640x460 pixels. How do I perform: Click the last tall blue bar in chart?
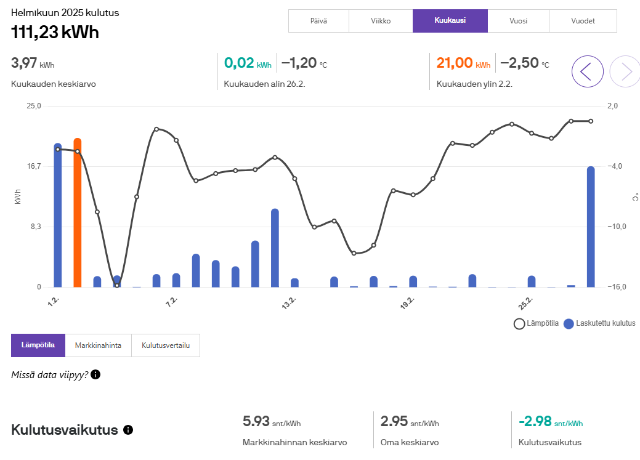[591, 227]
